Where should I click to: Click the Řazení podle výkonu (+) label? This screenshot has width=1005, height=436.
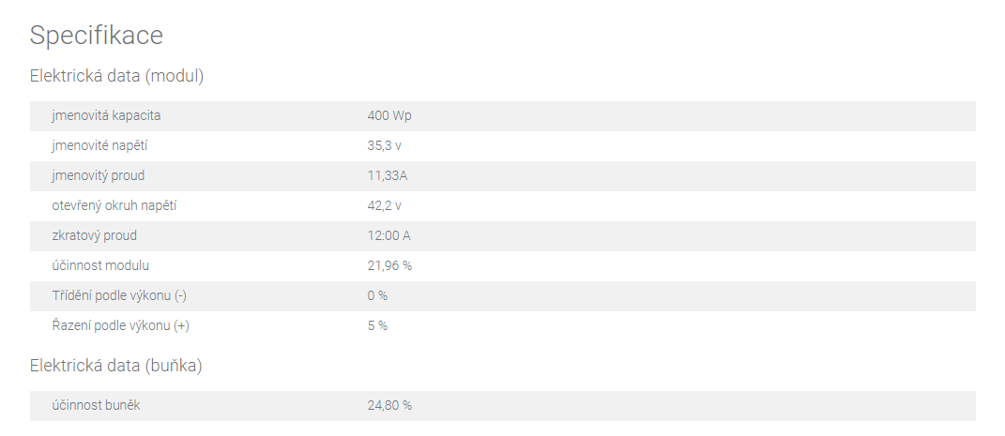pyautogui.click(x=120, y=326)
